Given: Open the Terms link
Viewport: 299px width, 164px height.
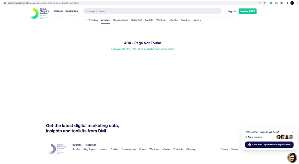Looking at the screenshot, I should tap(234, 149).
